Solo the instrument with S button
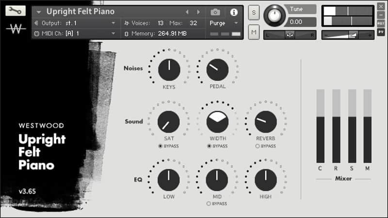This screenshot has width=388, height=218. click(253, 13)
